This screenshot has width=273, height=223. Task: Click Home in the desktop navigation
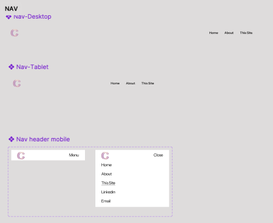(x=214, y=33)
